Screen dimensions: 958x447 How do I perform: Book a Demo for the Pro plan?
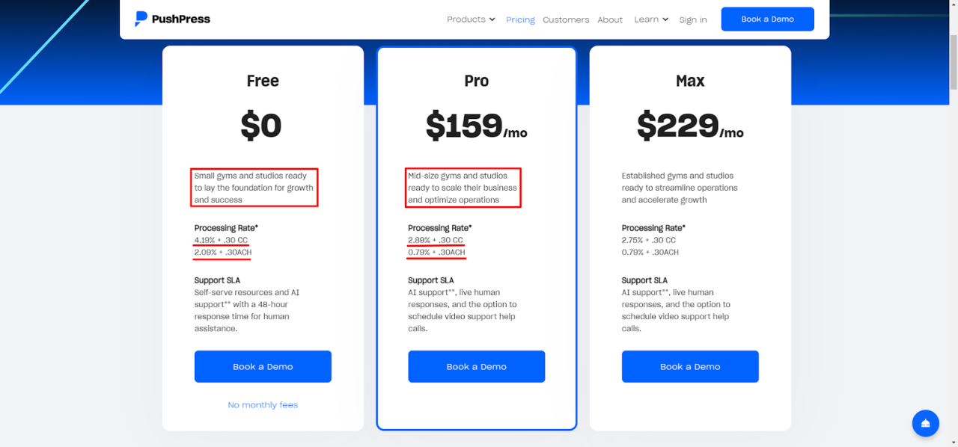477,366
